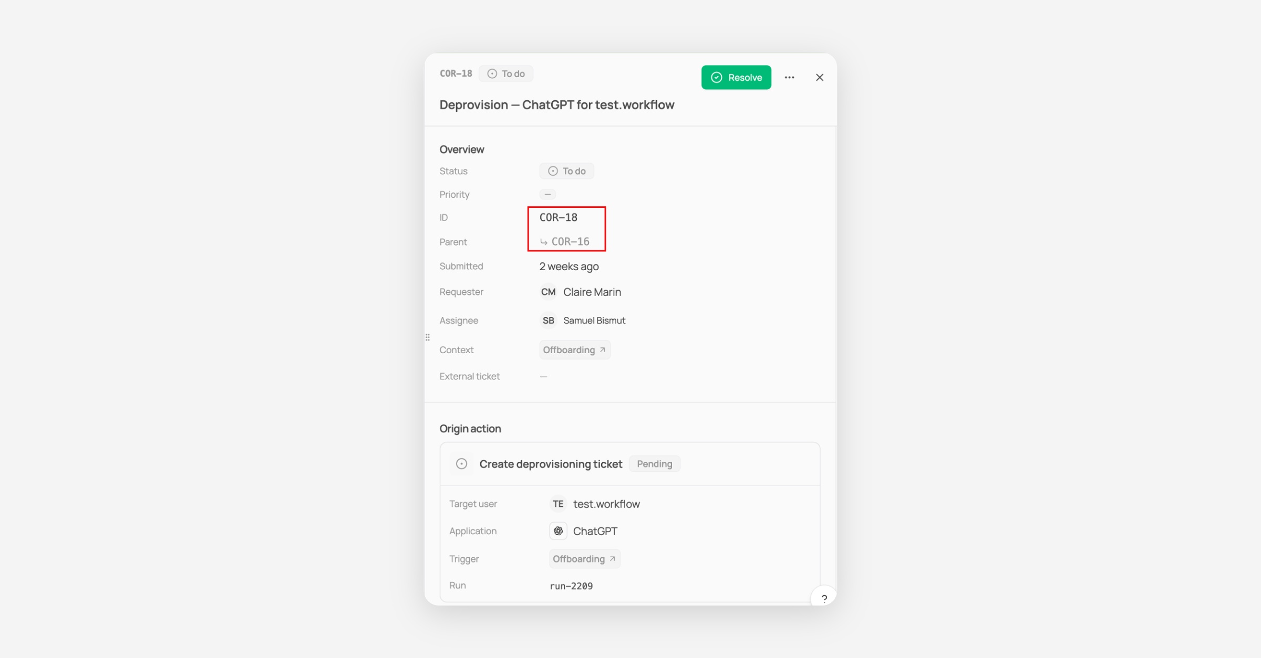Open parent ticket COR-16

(x=565, y=241)
